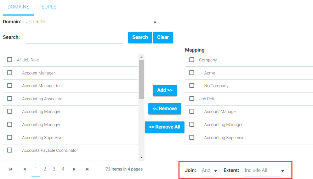
Task: Click the Add >> button
Action: [165, 90]
